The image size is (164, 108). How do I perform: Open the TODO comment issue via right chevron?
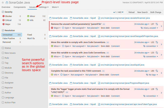coord(161,73)
